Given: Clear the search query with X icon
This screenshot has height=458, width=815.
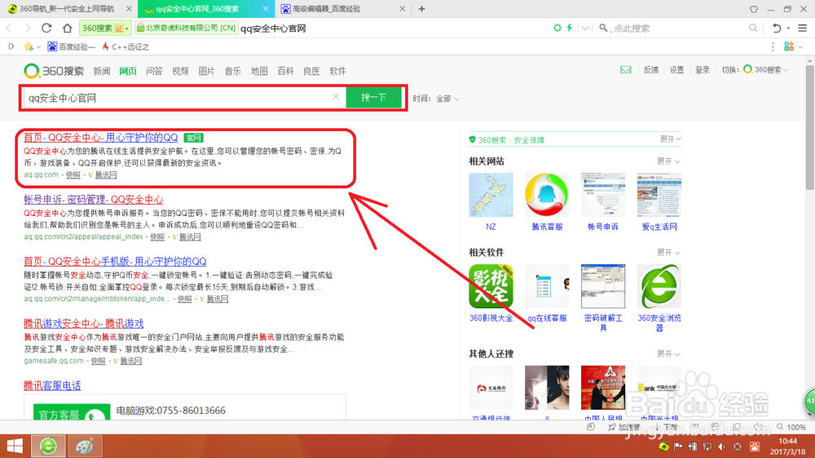Looking at the screenshot, I should coord(336,97).
